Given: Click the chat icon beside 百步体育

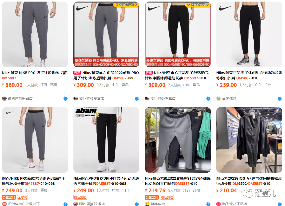Looking at the screenshot, I should click(x=280, y=99).
